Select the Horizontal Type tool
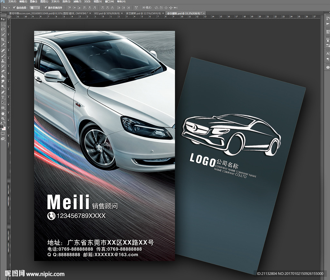Viewport: 330px width, 280px height. [x=3, y=97]
